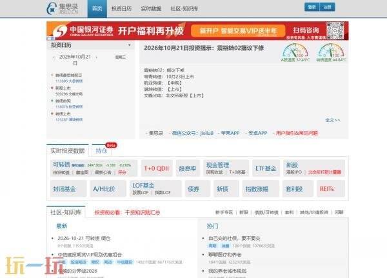The width and height of the screenshot is (387, 278).
Task: Click the 注册 register button
Action: click(x=327, y=7)
